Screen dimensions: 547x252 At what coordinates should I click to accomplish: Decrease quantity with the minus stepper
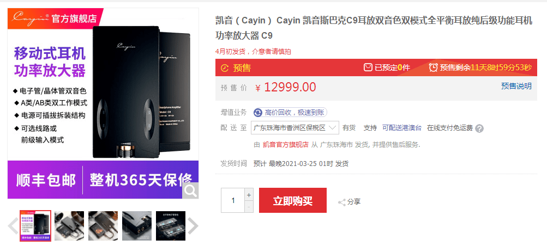click(x=249, y=207)
